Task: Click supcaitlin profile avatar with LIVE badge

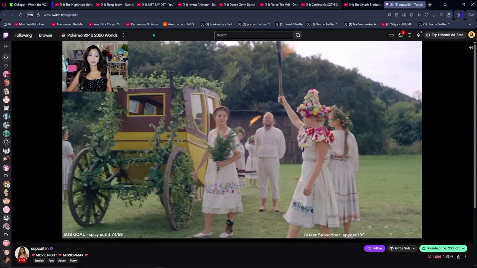Action: [x=22, y=254]
